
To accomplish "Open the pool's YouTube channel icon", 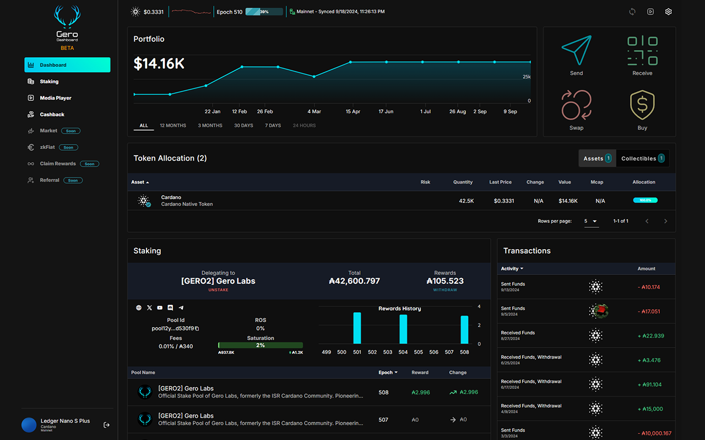I will coord(160,307).
